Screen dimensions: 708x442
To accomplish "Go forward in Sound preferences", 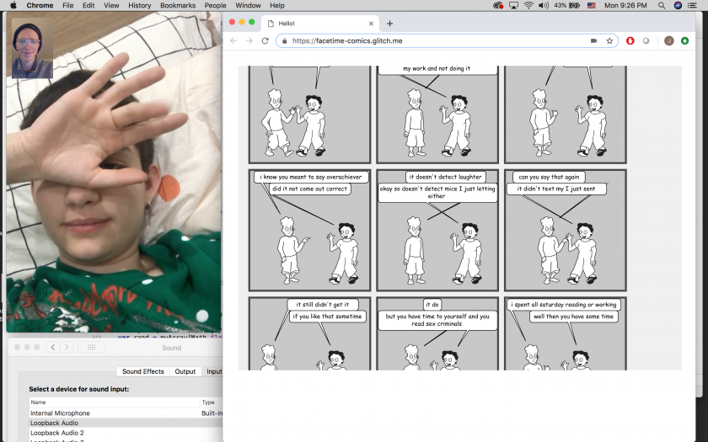I will [x=67, y=347].
